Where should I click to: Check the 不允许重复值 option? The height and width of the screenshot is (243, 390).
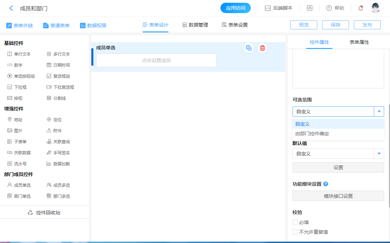[x=295, y=232]
